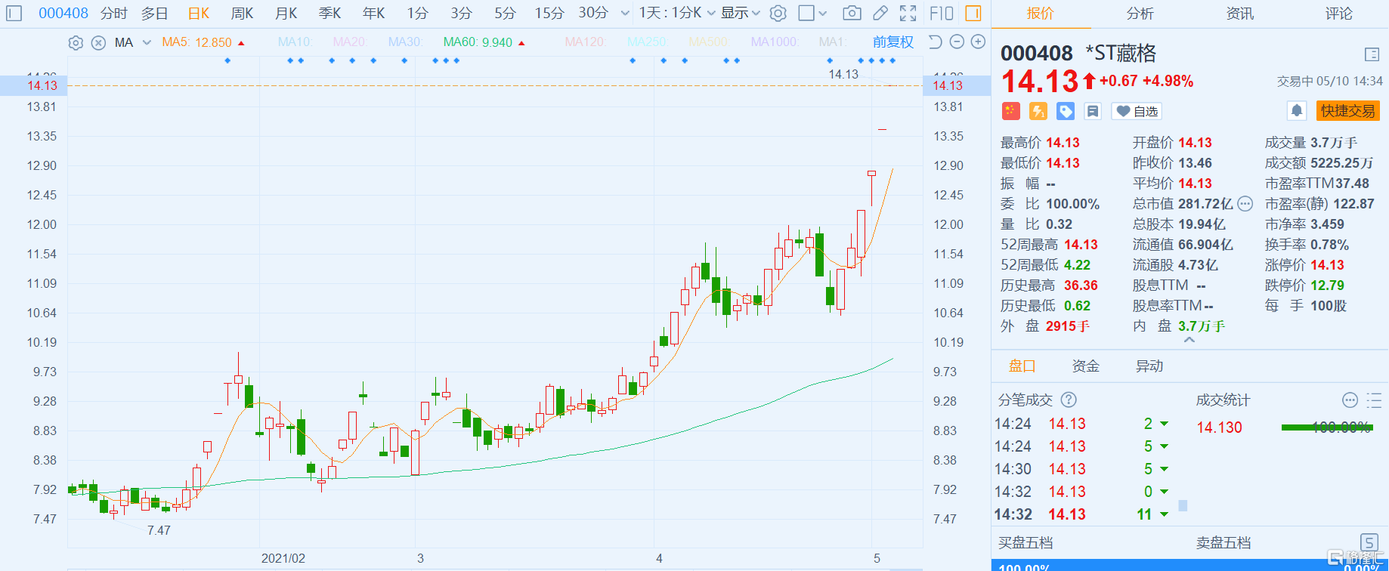Zoom in chart with plus icon

[978, 42]
